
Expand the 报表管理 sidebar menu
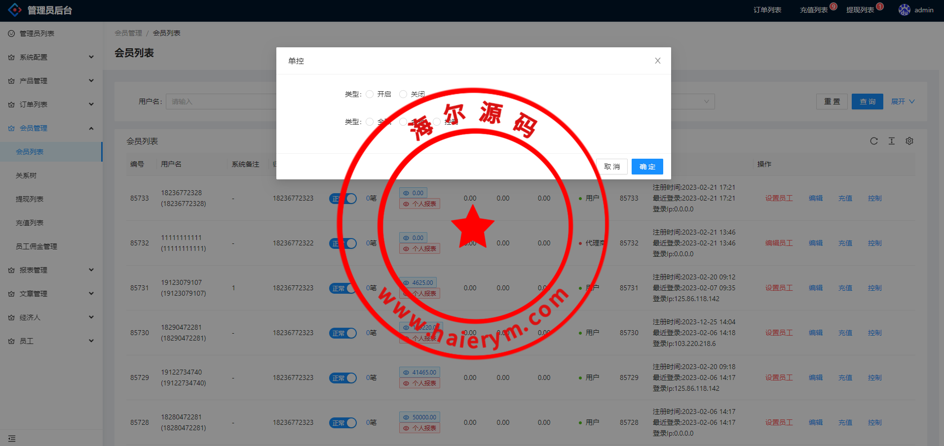click(35, 270)
